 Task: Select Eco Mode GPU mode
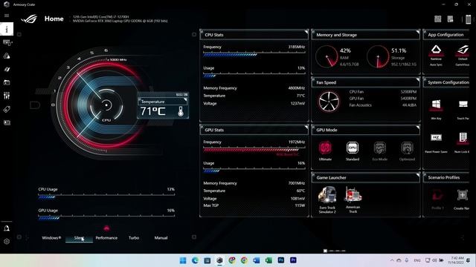(x=380, y=151)
